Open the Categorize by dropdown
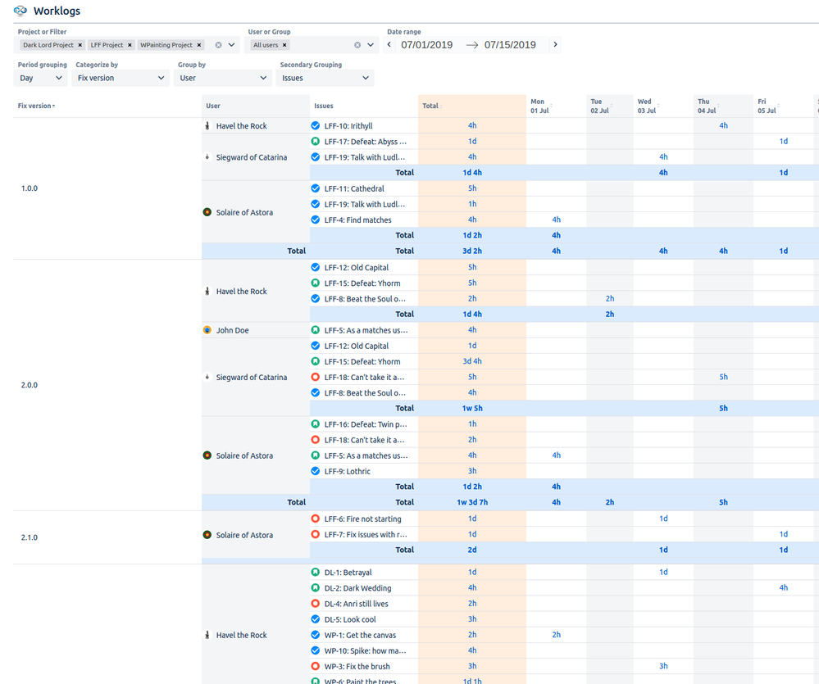Viewport: 819px width, 684px height. 121,77
